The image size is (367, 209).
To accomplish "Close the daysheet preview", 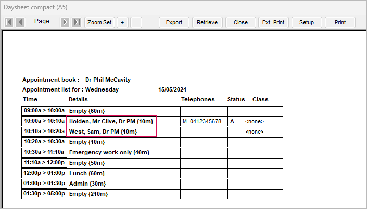I will pos(241,22).
